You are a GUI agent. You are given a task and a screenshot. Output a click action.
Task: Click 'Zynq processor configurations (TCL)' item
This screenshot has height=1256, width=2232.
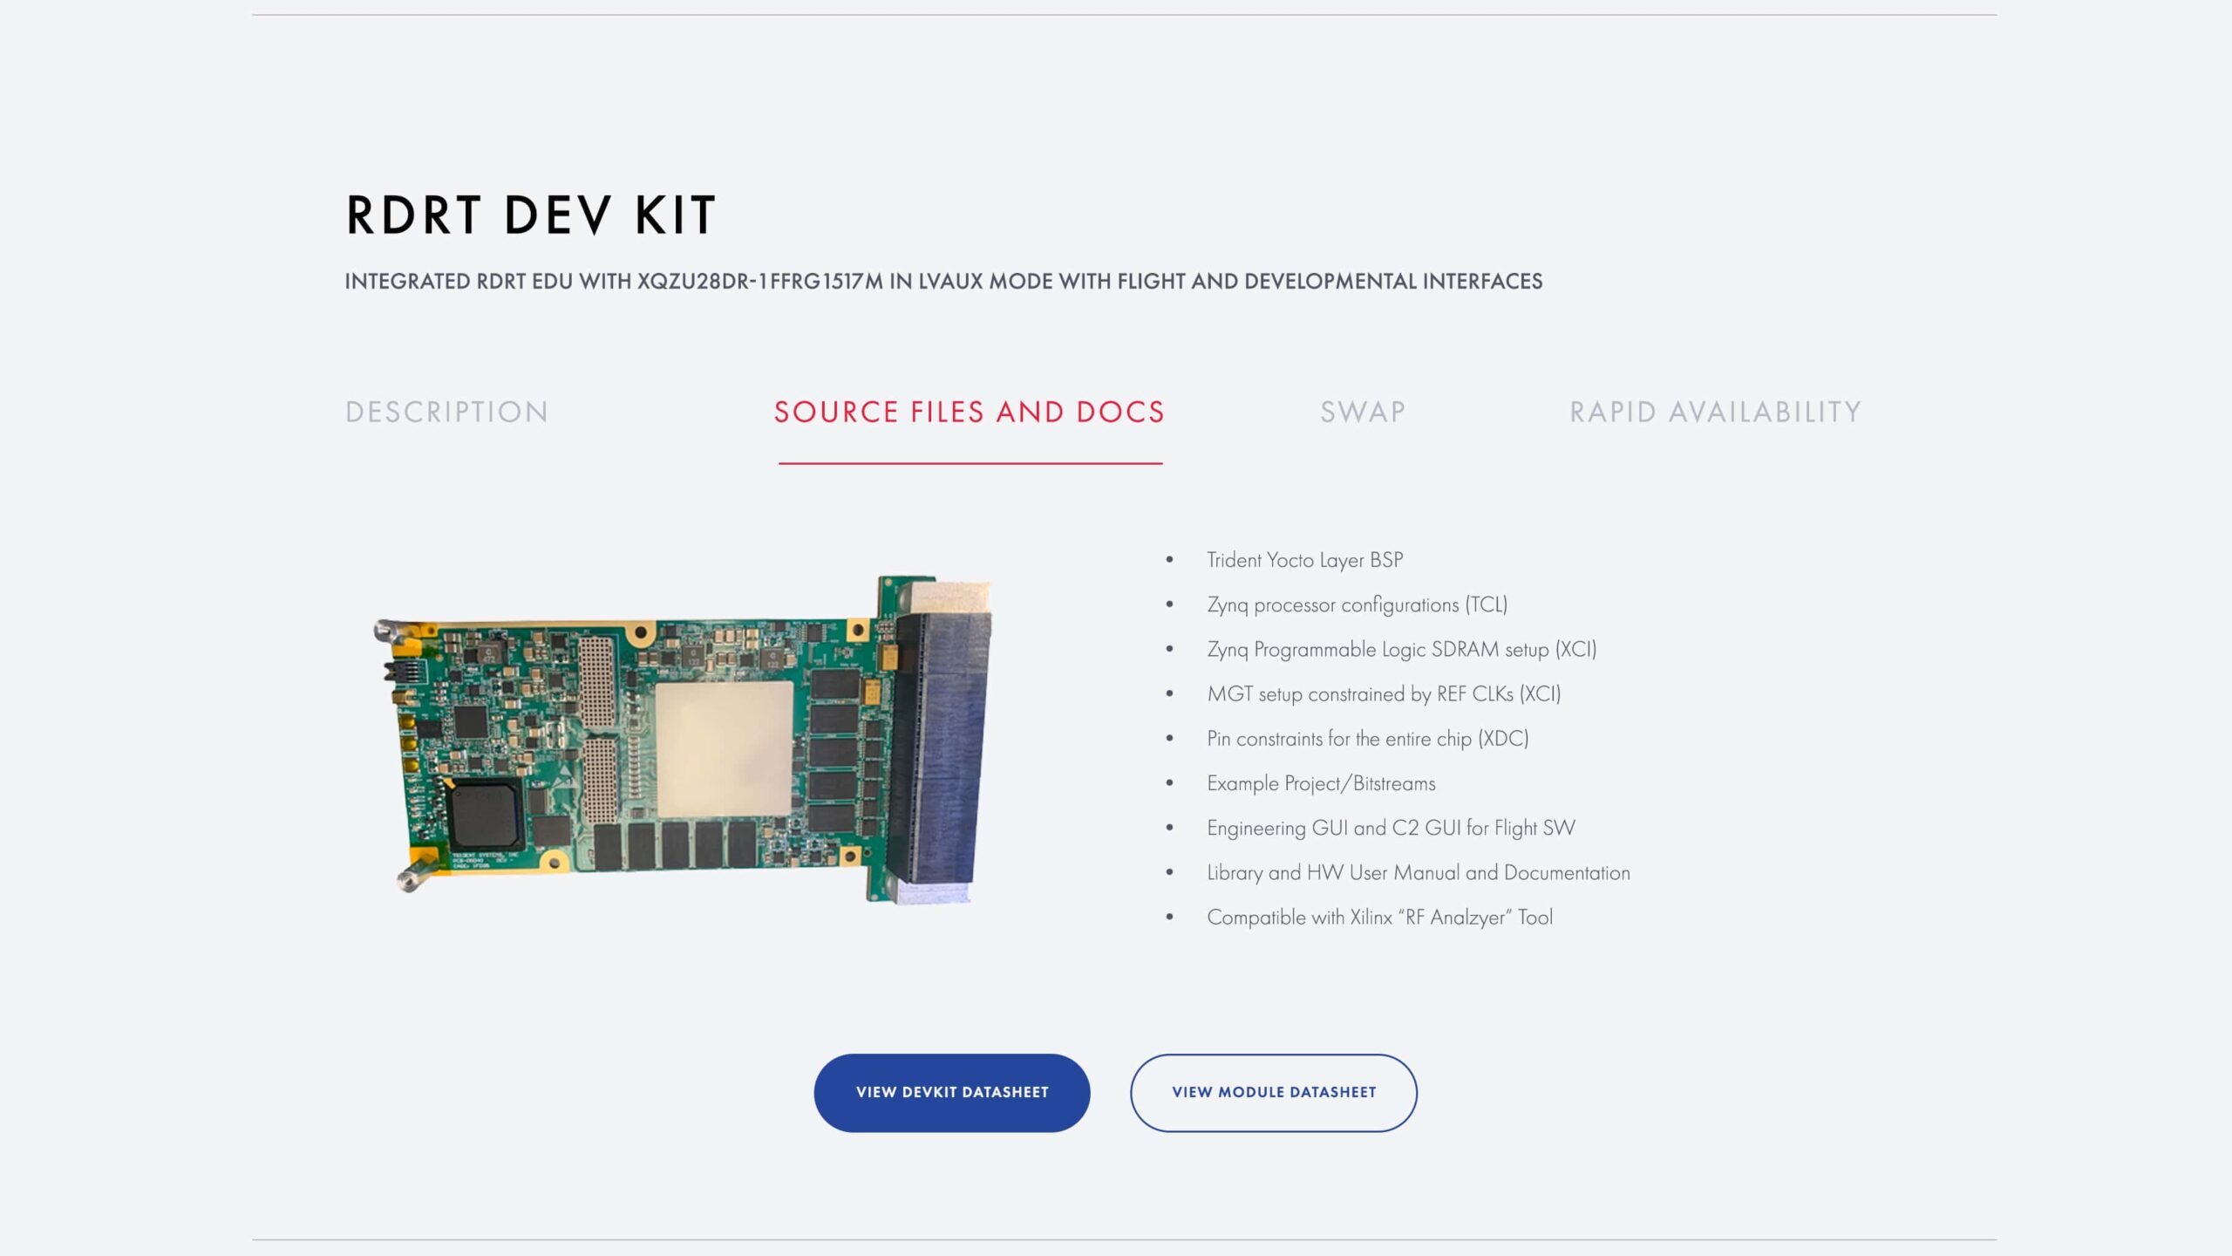(x=1358, y=604)
